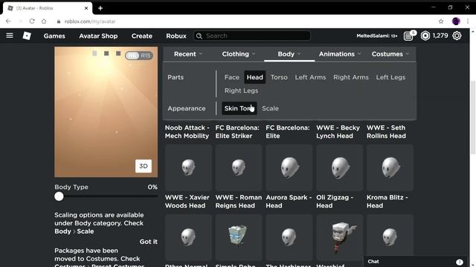Expand the Animations dropdown
Image resolution: width=476 pixels, height=267 pixels.
pos(340,54)
